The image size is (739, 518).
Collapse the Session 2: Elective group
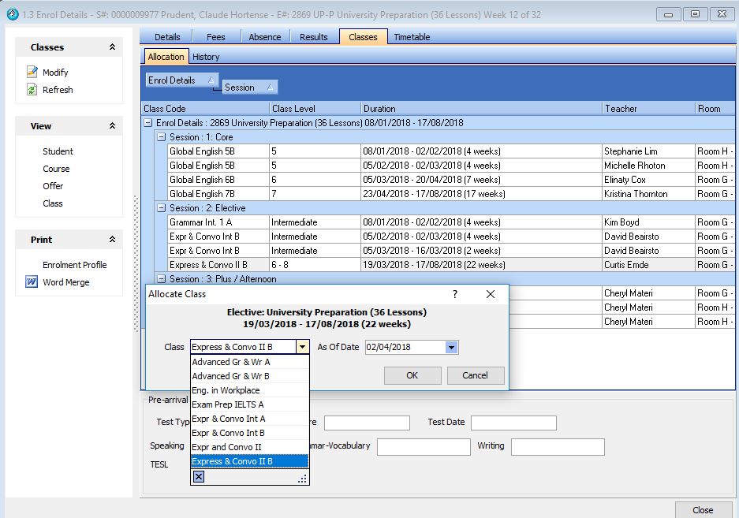tap(162, 208)
